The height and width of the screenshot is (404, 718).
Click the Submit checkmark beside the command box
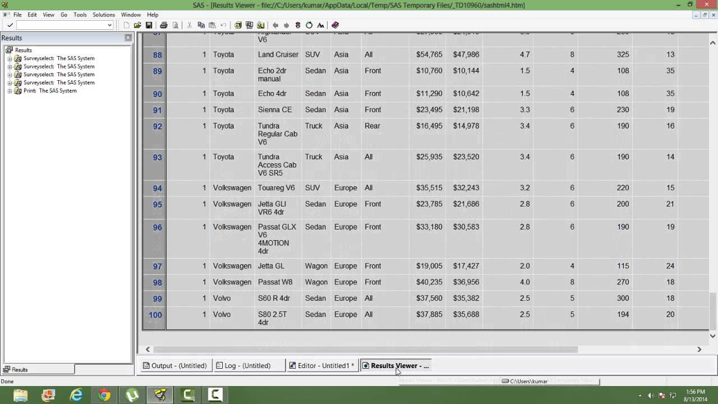[10, 25]
